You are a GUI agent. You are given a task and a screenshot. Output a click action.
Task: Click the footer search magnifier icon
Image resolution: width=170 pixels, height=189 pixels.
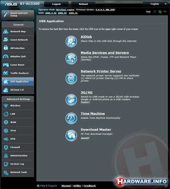click(x=166, y=186)
